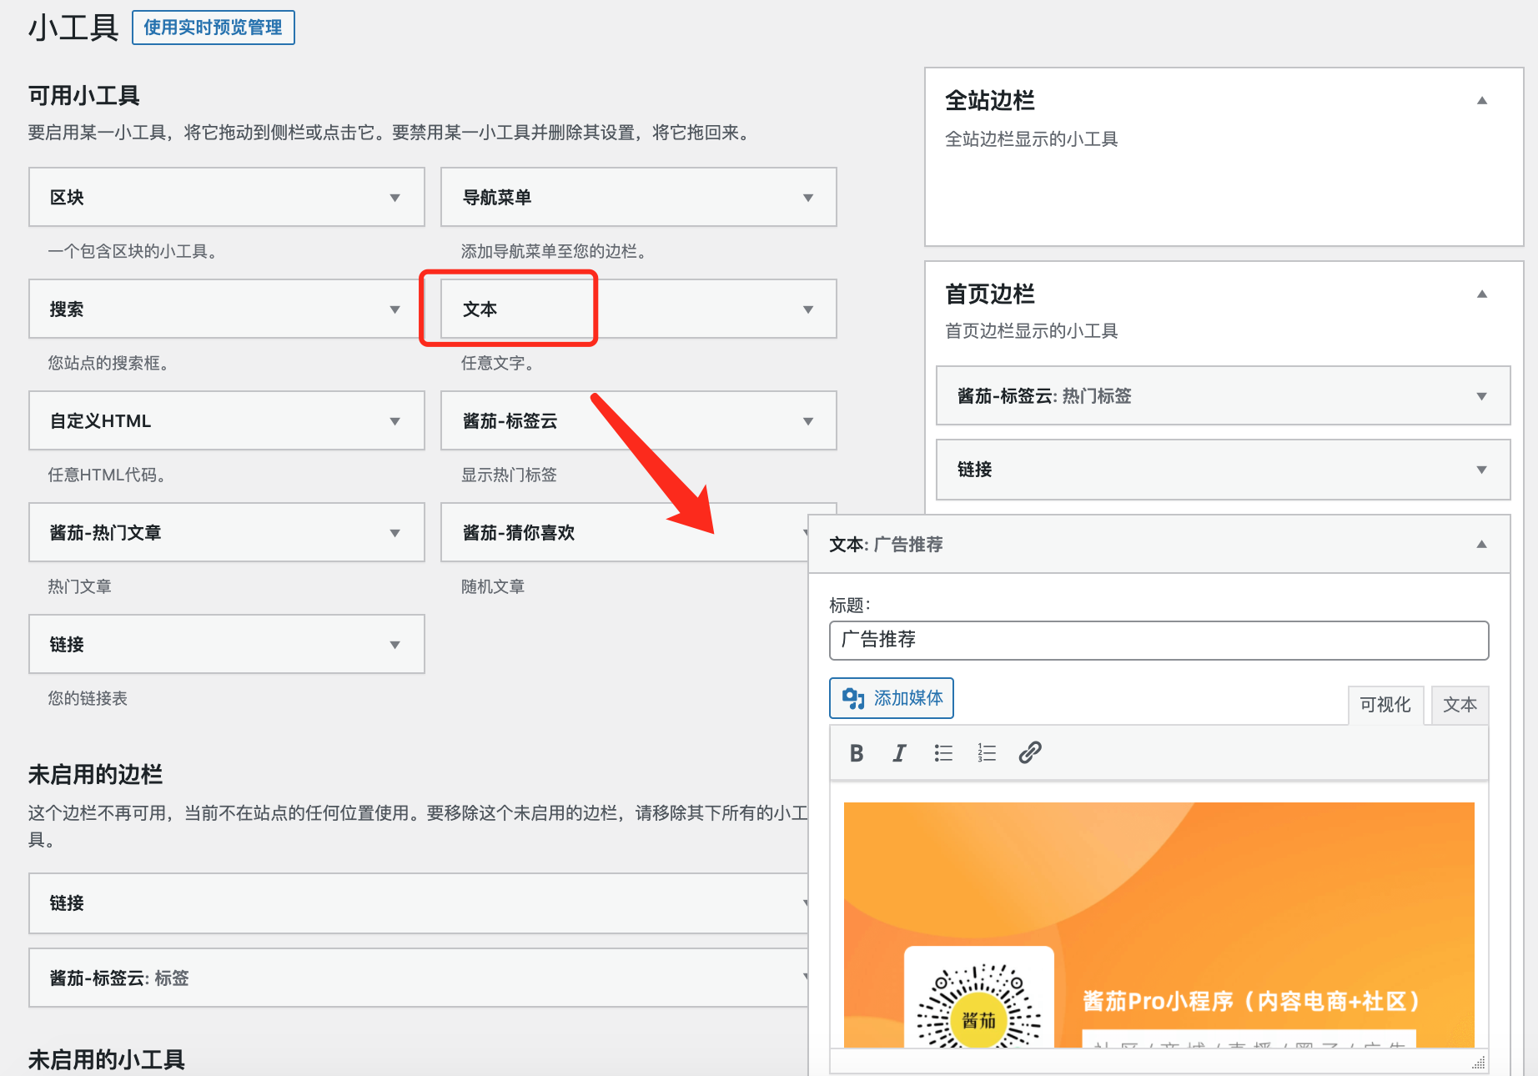Expand the 文本 available widget dropdown arrow
Viewport: 1538px width, 1076px height.
(807, 309)
